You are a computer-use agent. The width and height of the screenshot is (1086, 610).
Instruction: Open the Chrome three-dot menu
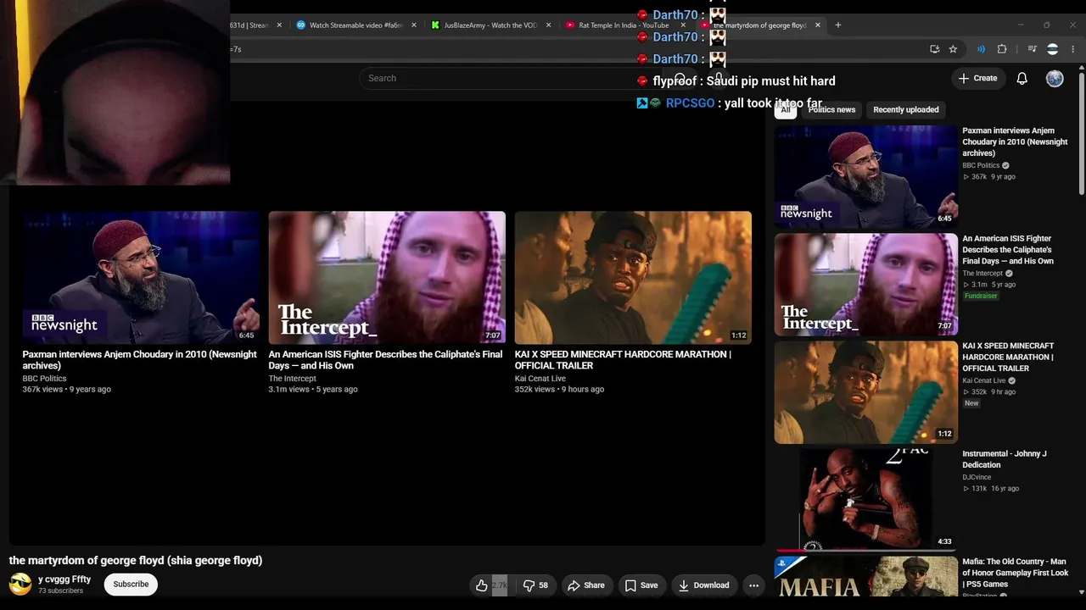(x=1073, y=49)
